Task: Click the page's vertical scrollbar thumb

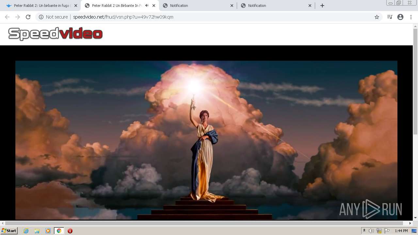Action: (x=415, y=82)
